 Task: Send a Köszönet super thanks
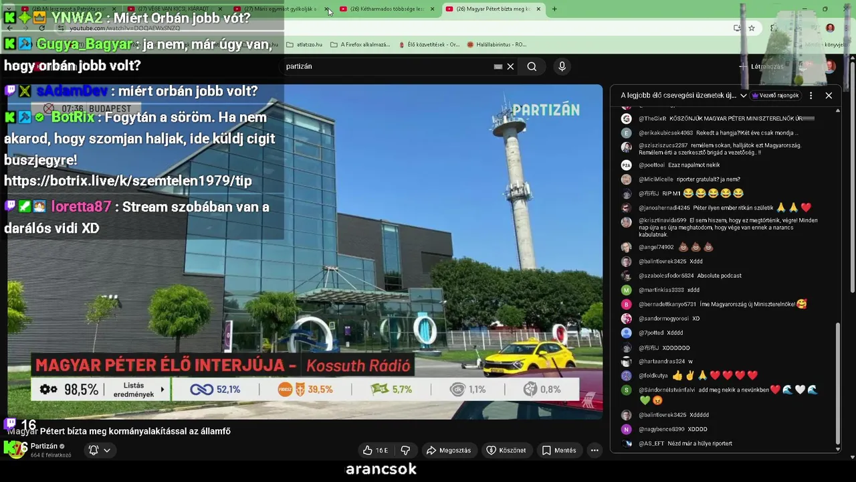point(506,451)
